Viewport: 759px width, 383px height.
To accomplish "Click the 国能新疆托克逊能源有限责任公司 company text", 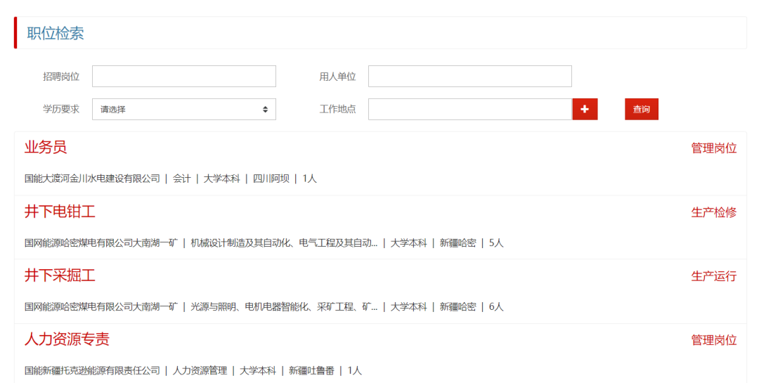I will click(92, 370).
